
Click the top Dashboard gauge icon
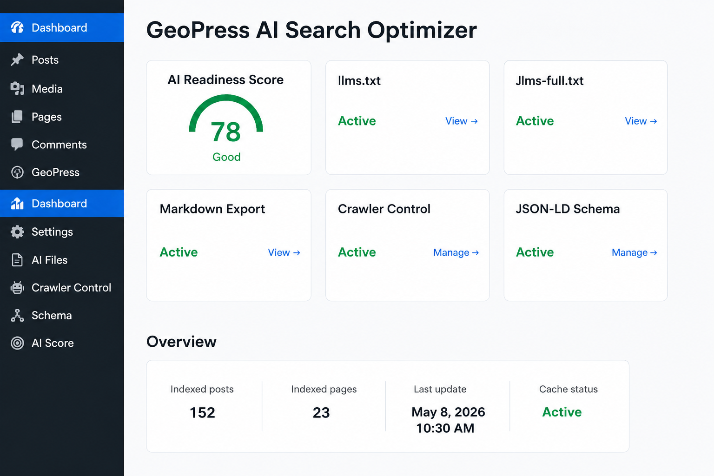coord(17,27)
